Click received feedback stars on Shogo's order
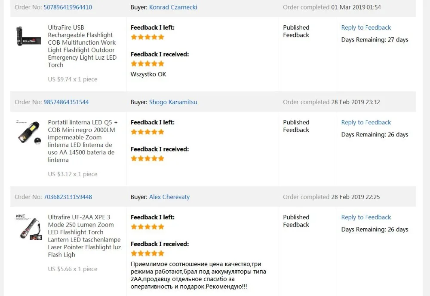The width and height of the screenshot is (430, 296). pyautogui.click(x=147, y=158)
